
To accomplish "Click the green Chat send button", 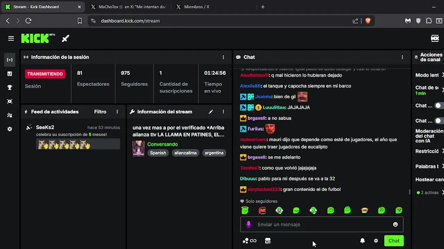I will click(394, 241).
